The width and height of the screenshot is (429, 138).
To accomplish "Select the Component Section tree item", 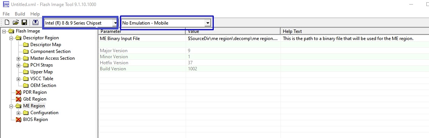I will pos(50,51).
